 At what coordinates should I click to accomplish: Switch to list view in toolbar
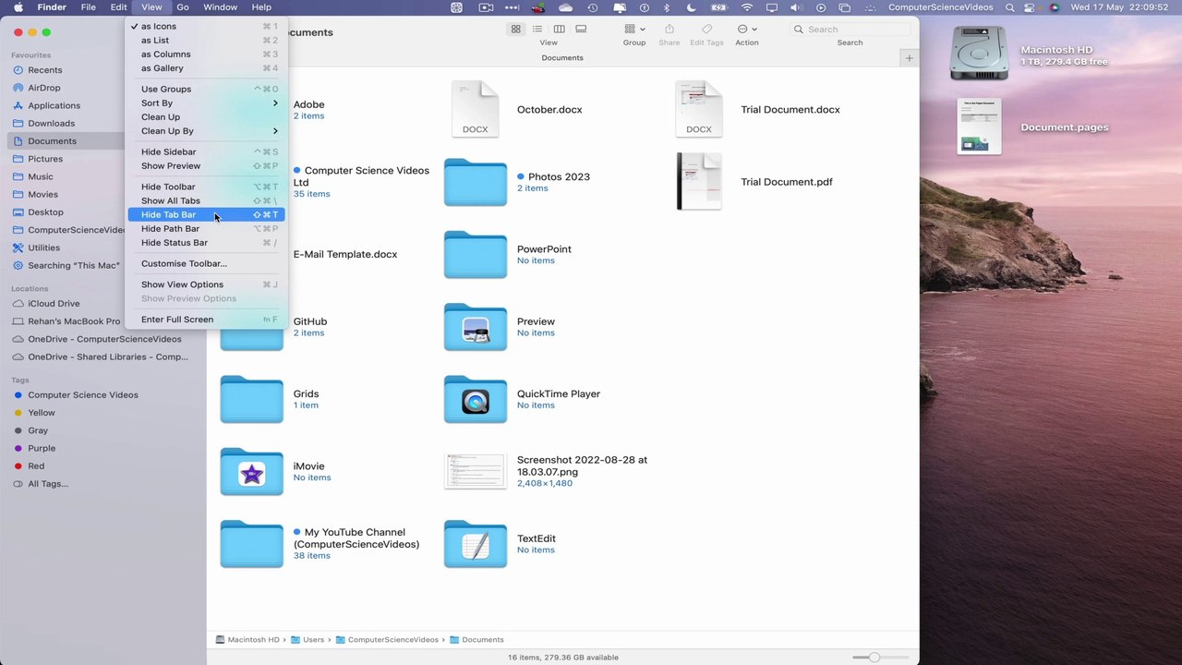pos(537,29)
